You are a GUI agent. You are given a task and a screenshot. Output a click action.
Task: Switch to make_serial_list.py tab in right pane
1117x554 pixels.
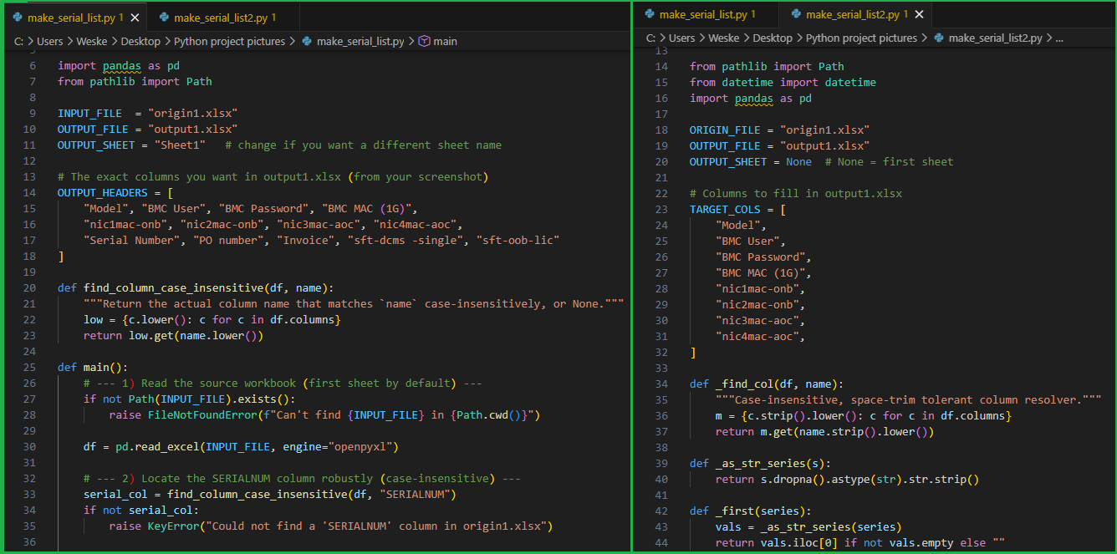point(703,14)
